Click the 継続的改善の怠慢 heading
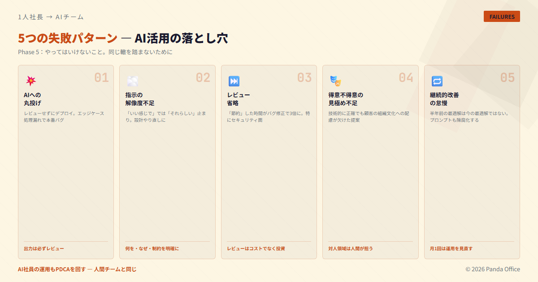Viewport: 538px width, 282px height. click(444, 99)
